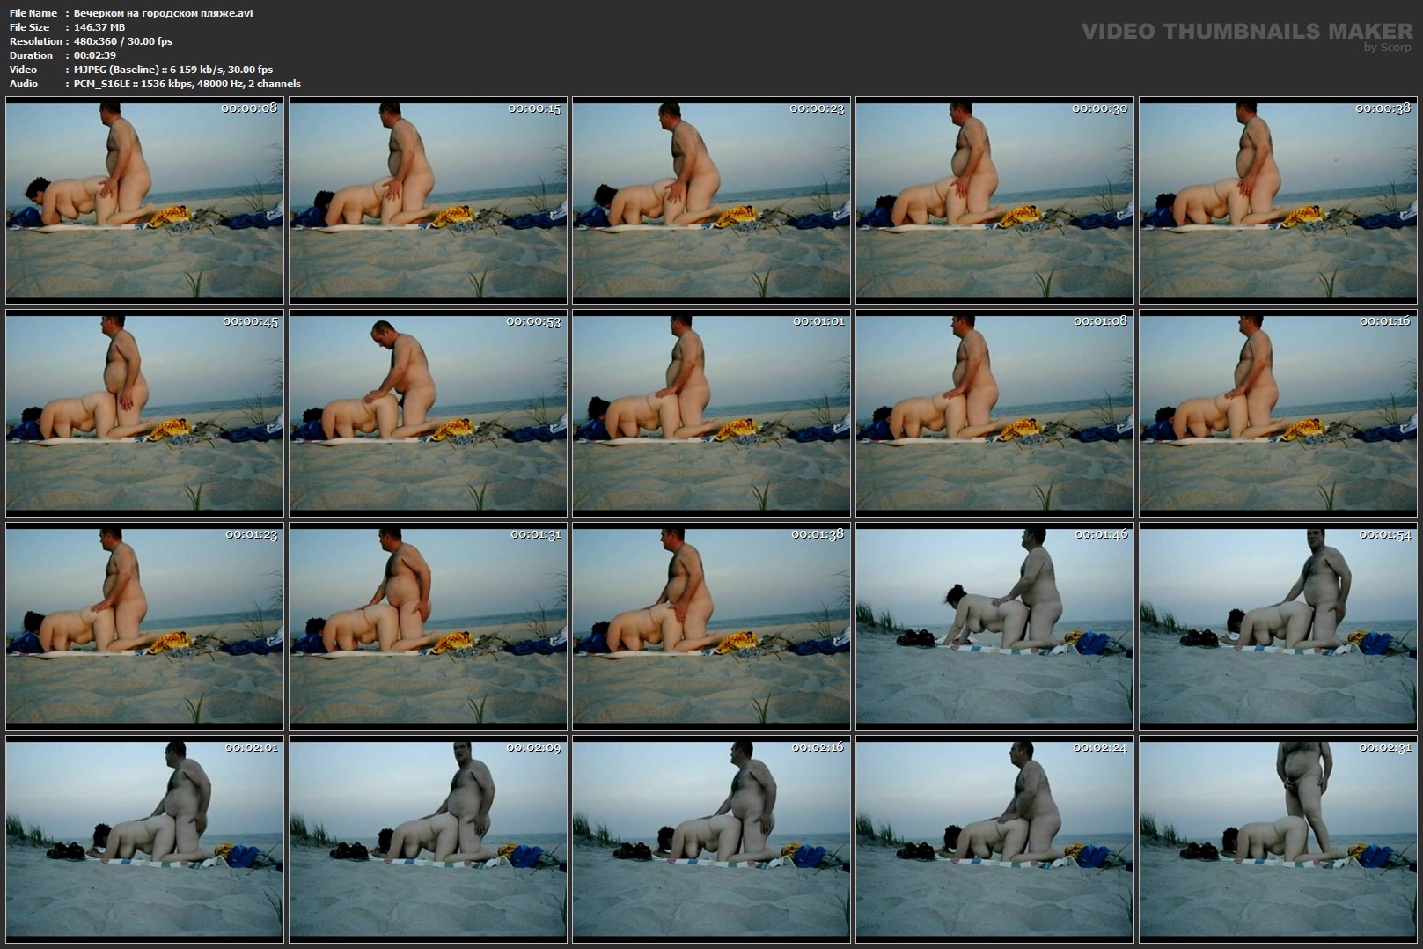Select the thumbnail labeled 00:01:38
Screen dimensions: 1423x949
pyautogui.click(x=711, y=626)
